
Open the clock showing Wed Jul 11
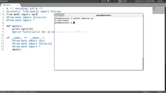click(x=145, y=1)
